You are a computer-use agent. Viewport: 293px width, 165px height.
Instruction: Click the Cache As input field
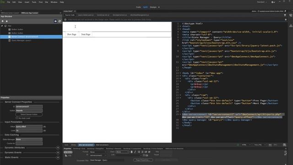[29, 143]
